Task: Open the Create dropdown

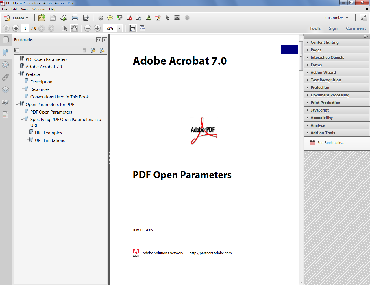Action: [x=16, y=18]
